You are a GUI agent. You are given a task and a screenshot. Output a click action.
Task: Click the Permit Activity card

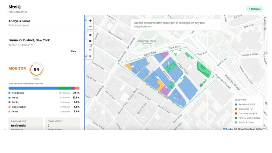tap(62, 124)
